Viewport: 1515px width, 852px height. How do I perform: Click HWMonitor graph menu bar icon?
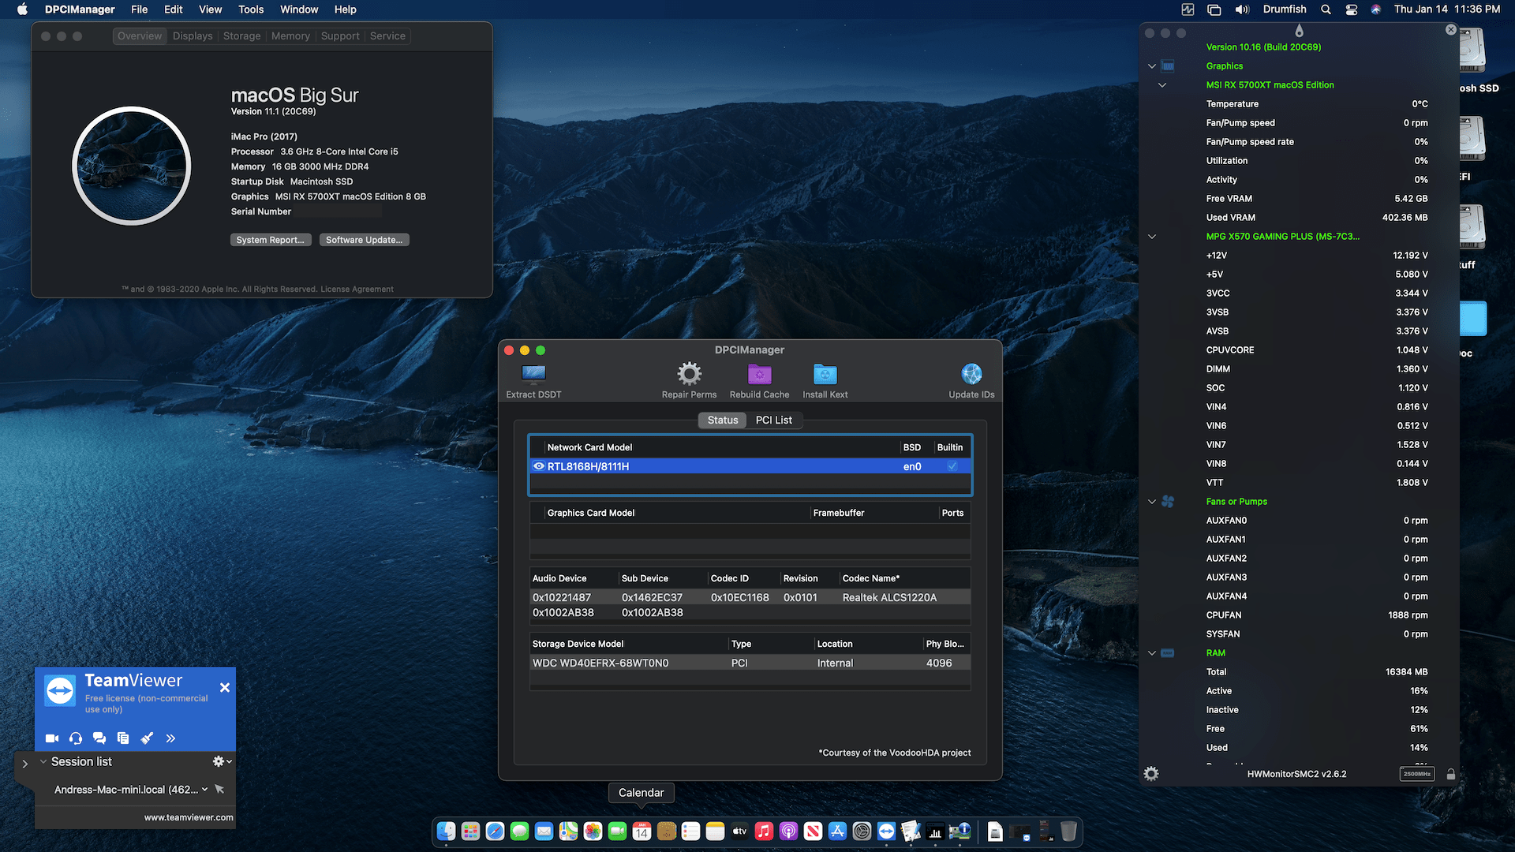(1188, 9)
